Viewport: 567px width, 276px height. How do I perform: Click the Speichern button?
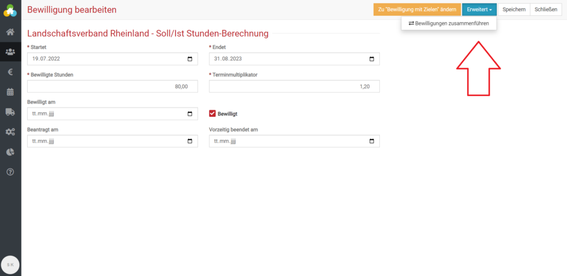point(514,9)
